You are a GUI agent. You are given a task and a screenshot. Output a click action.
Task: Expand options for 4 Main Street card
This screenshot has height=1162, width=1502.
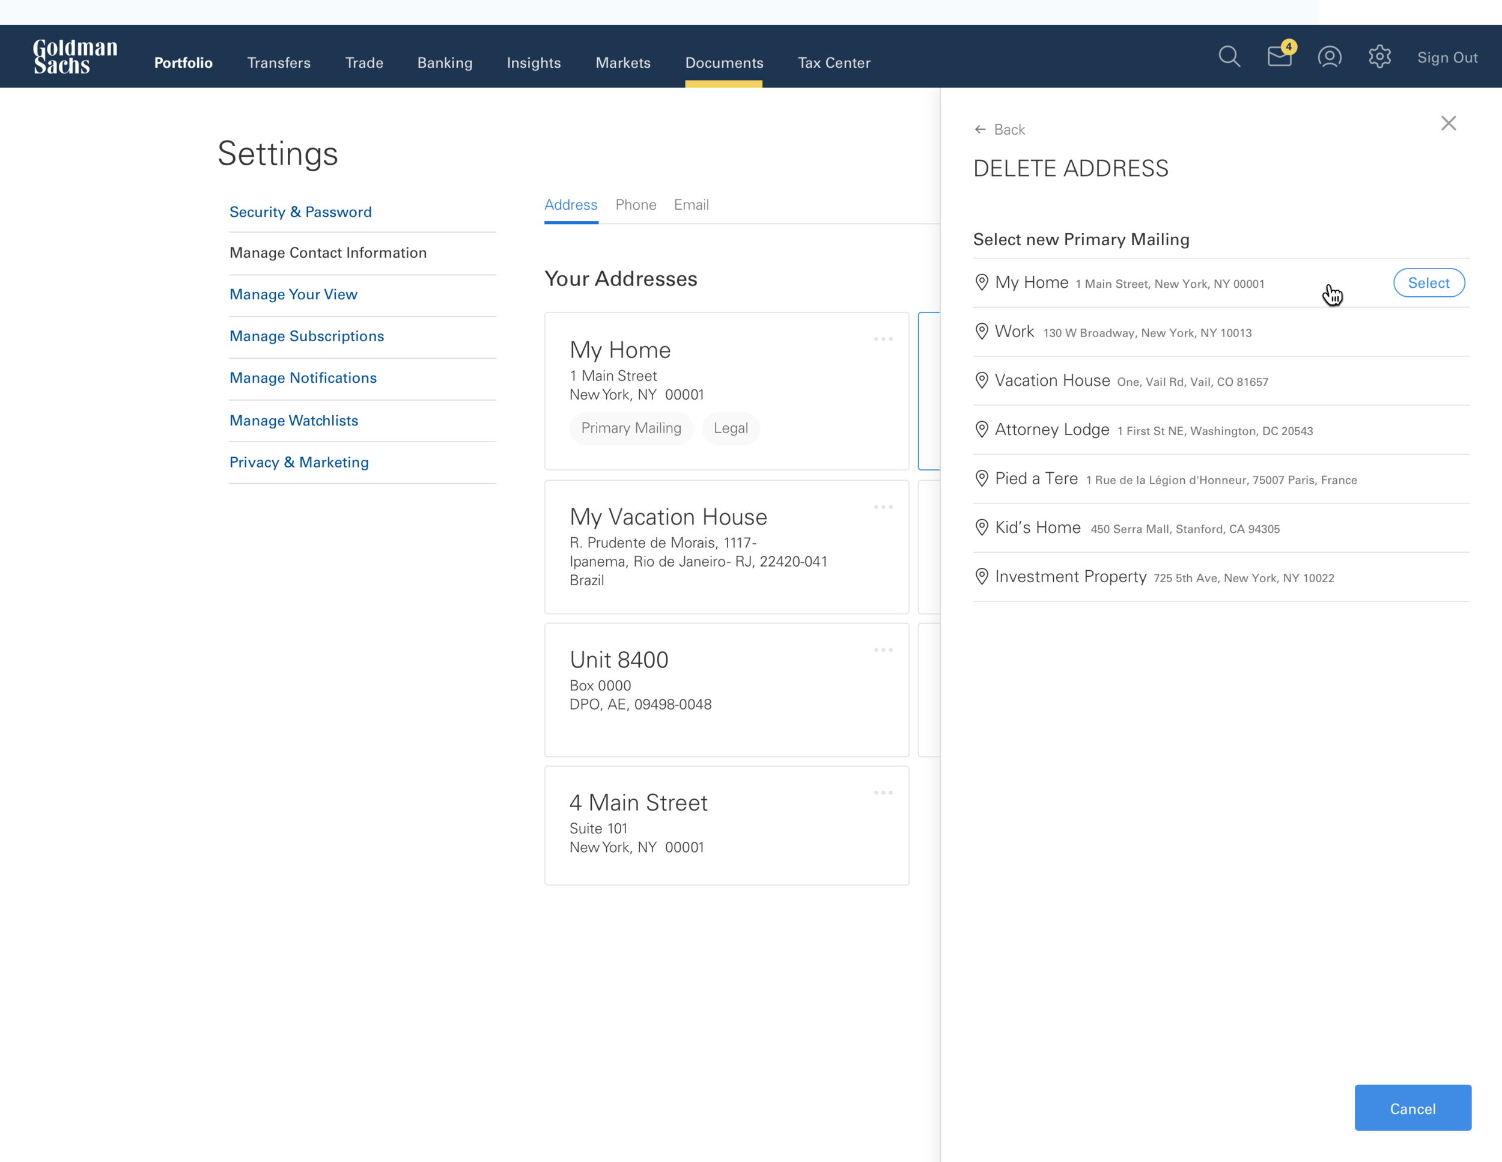click(x=883, y=794)
